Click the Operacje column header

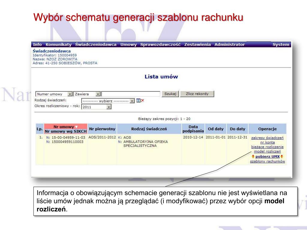tap(267, 129)
